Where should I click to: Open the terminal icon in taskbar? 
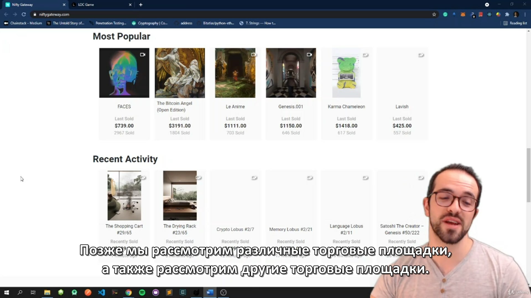pyautogui.click(x=115, y=292)
